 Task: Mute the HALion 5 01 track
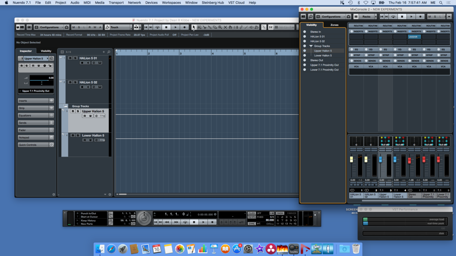(x=70, y=58)
